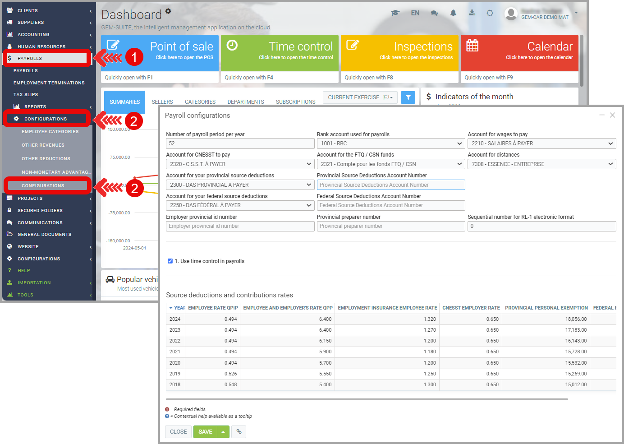
Task: Click the blue filter funnel button
Action: [408, 97]
